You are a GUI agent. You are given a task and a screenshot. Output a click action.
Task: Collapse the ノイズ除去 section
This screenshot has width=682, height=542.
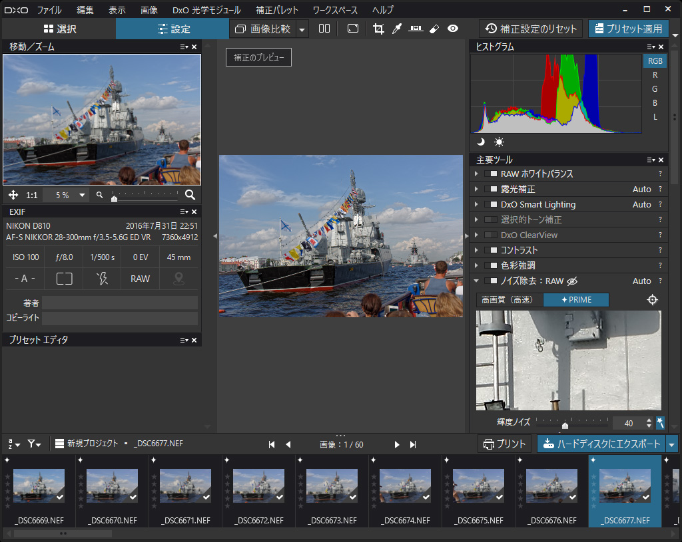click(x=476, y=281)
